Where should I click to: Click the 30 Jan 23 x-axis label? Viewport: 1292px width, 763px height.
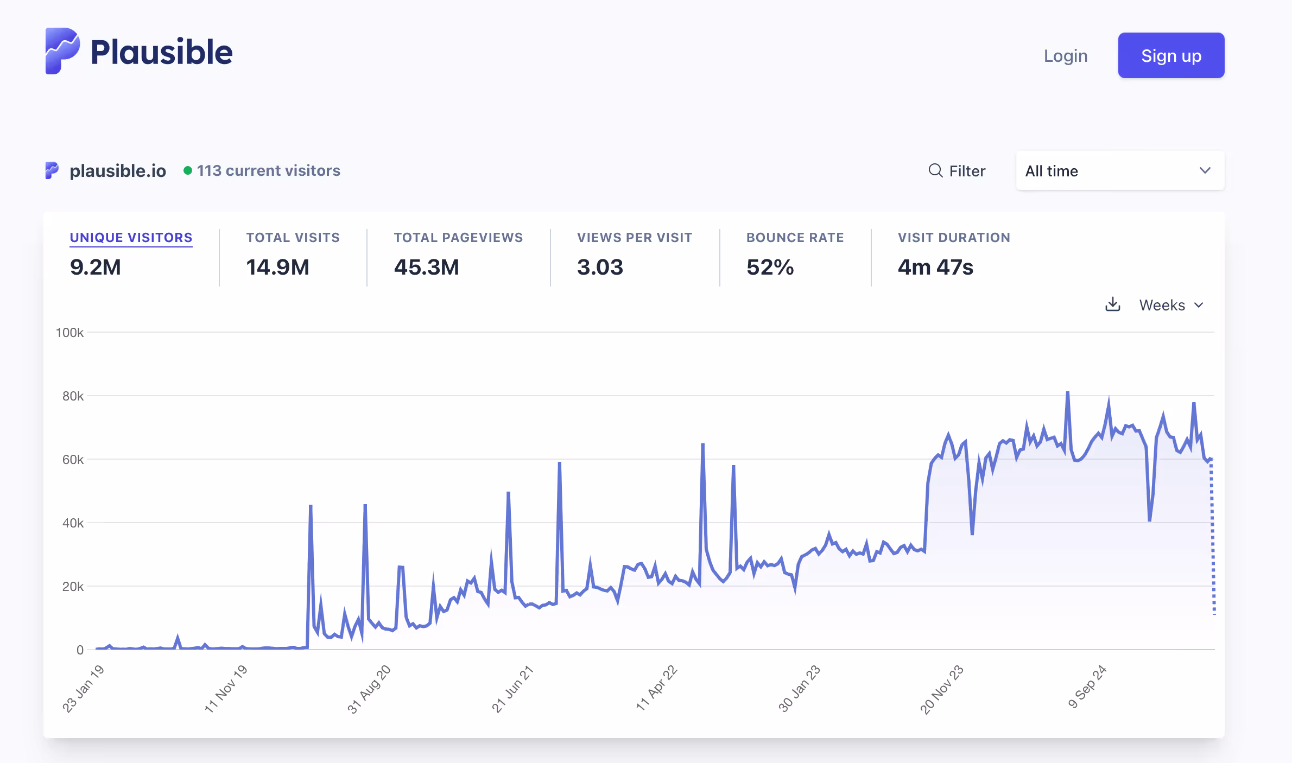799,688
